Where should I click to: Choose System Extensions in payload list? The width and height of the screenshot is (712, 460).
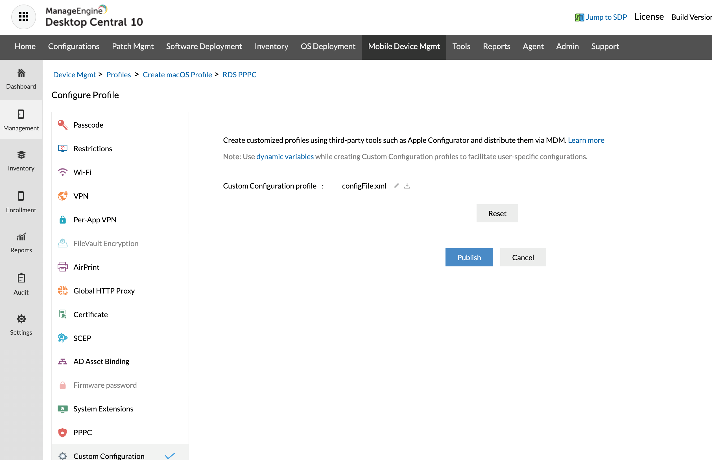click(103, 409)
